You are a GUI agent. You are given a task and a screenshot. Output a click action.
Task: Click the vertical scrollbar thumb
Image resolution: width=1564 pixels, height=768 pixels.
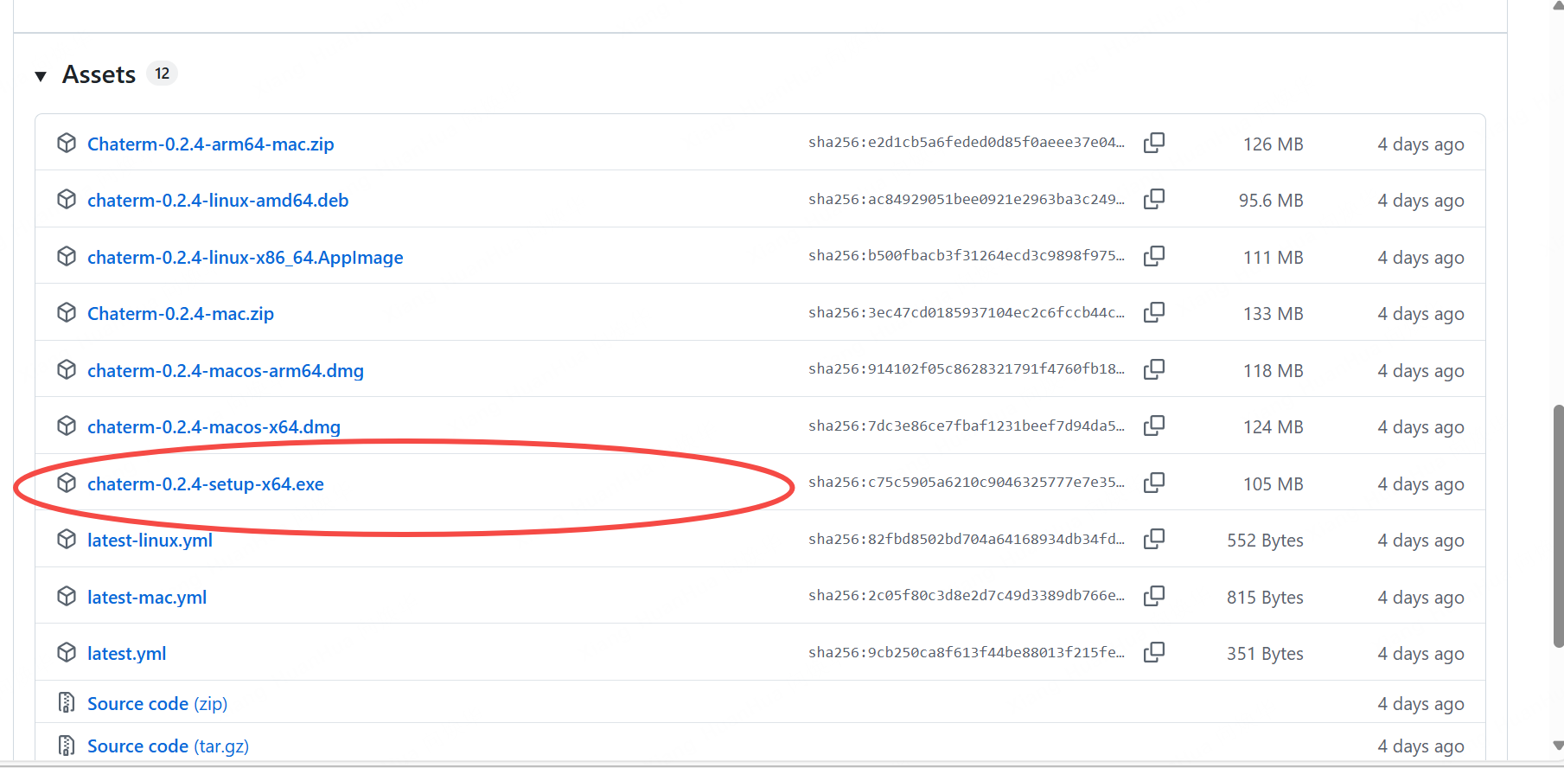[1558, 526]
